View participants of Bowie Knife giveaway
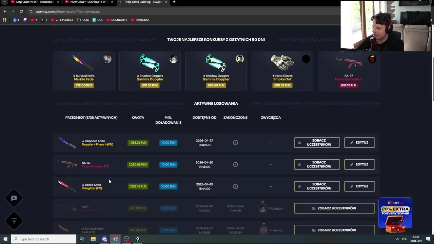 coord(317,186)
